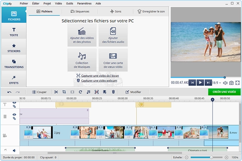
Task: Select the 2.jpg clip thumbnail
Action: [42, 132]
